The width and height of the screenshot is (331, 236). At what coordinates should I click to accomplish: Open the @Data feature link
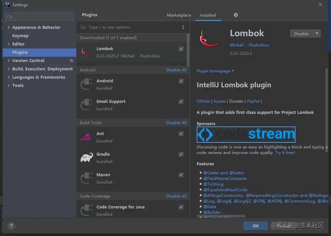point(210,207)
